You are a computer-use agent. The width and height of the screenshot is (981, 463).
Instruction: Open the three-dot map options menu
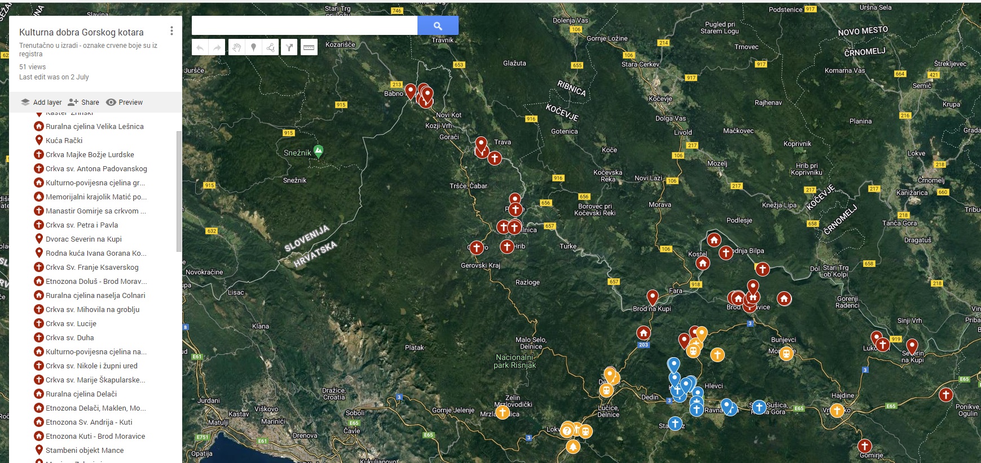pyautogui.click(x=171, y=31)
